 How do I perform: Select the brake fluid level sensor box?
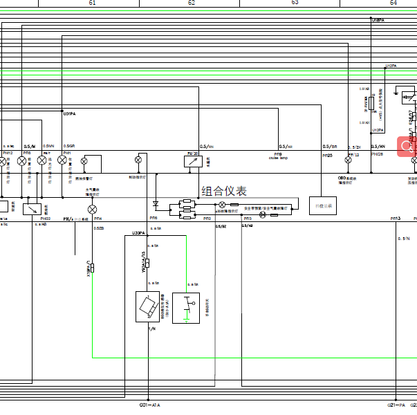[147, 306]
